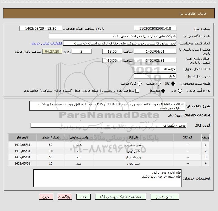218x211 pixels.
Task: Select the کالا/خدمت radio button
Action: click(140, 84)
